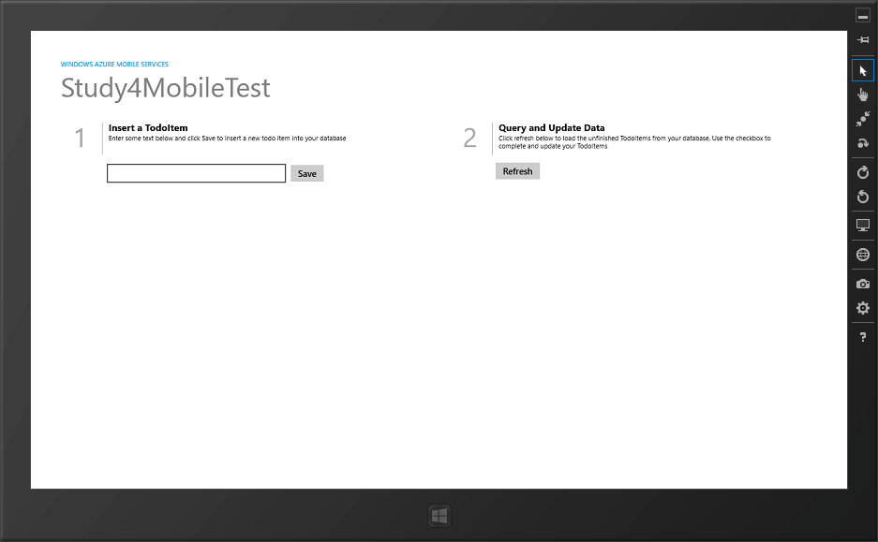Click the Study4MobileTest title

tap(165, 88)
